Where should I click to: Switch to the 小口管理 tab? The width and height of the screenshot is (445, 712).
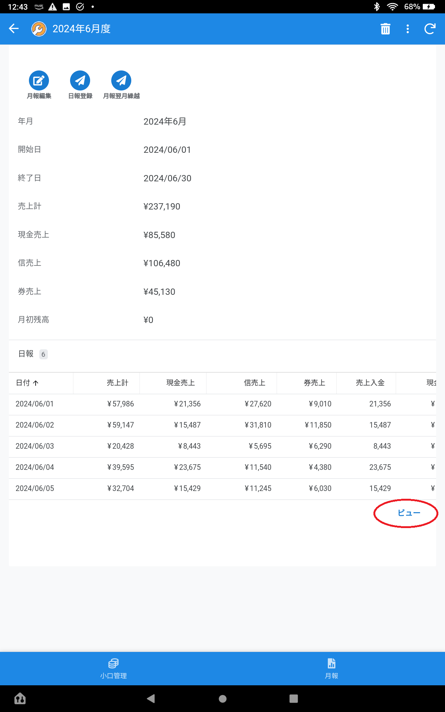click(113, 669)
